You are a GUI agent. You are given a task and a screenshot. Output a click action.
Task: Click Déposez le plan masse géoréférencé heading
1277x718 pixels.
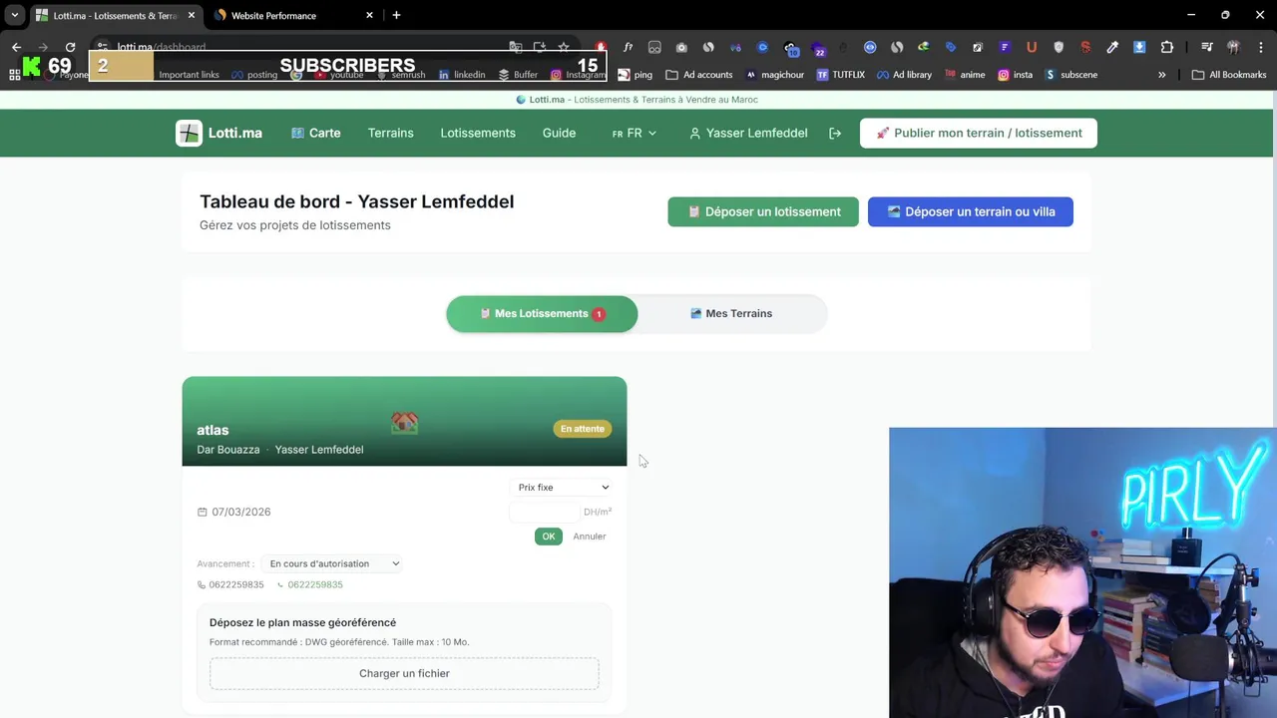click(x=302, y=622)
